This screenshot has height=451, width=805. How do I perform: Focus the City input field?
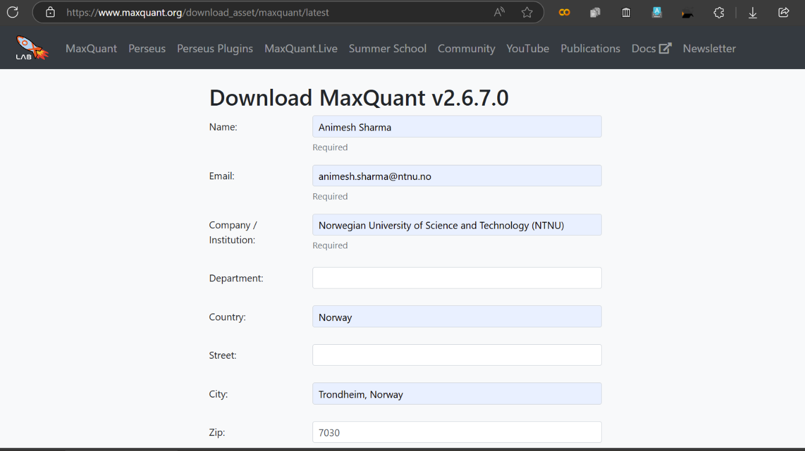pyautogui.click(x=457, y=394)
